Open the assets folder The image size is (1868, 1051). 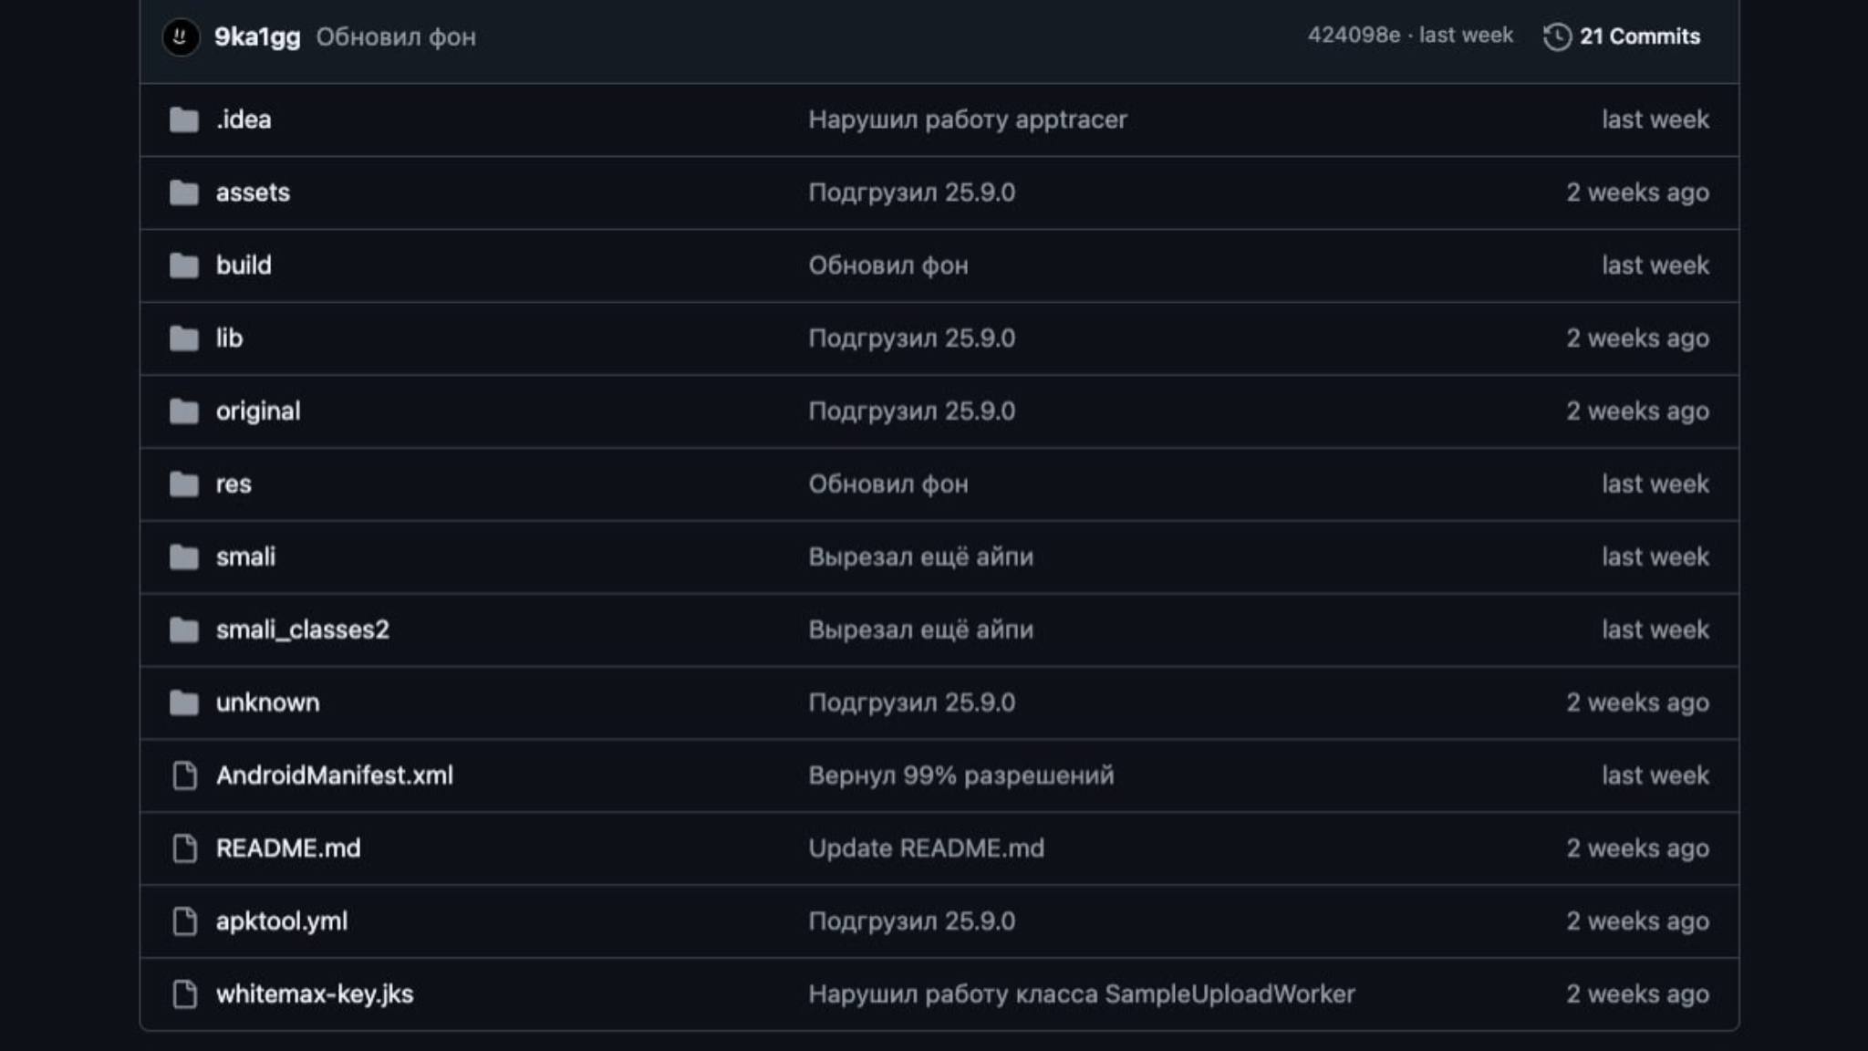pos(253,193)
